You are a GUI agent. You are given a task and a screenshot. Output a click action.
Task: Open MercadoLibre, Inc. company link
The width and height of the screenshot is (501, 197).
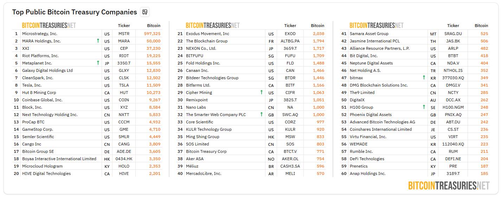(x=204, y=174)
